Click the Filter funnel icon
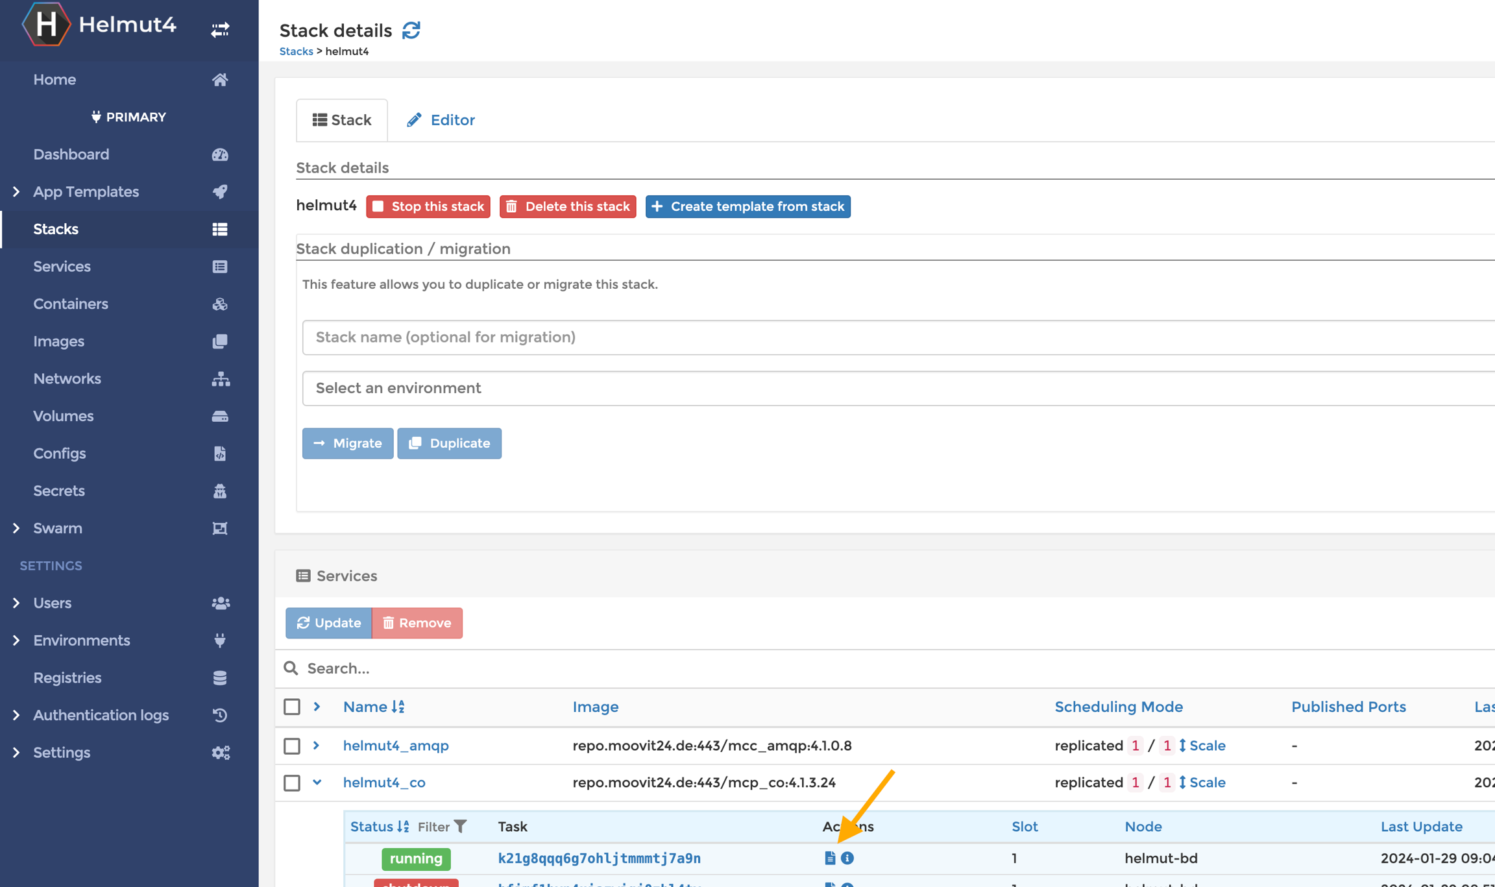This screenshot has height=887, width=1495. tap(460, 826)
